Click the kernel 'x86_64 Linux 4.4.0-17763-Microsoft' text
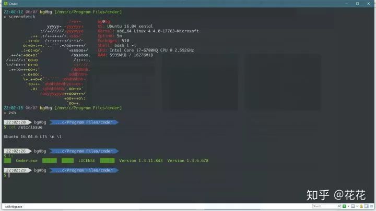The height and width of the screenshot is (211, 376). pos(158,31)
